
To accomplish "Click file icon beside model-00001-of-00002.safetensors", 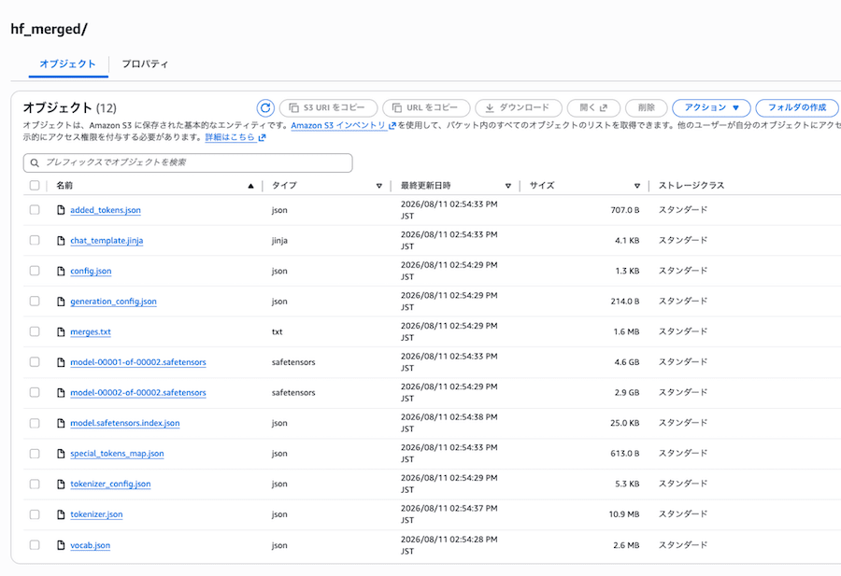I will [x=61, y=362].
